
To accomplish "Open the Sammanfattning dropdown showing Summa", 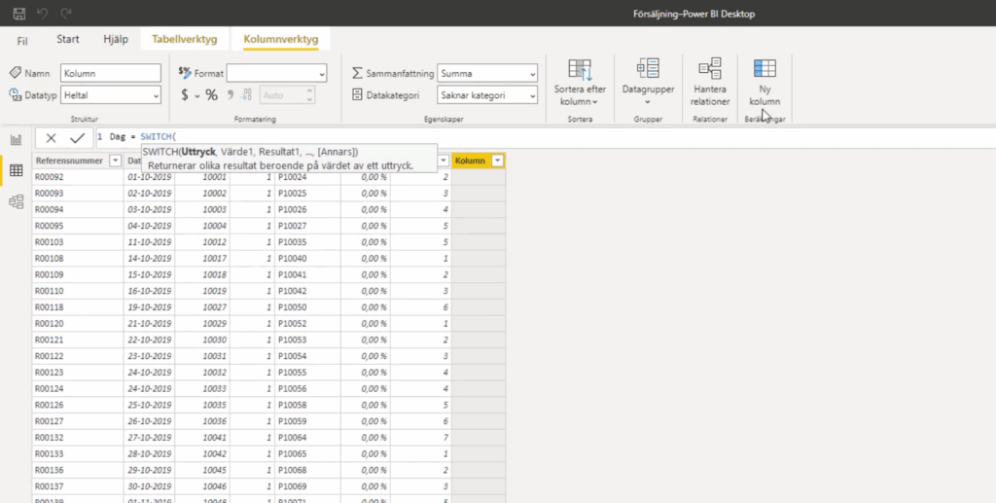I will coord(486,73).
